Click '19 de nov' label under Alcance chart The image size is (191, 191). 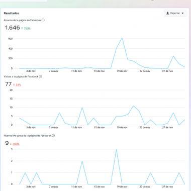(x=122, y=71)
